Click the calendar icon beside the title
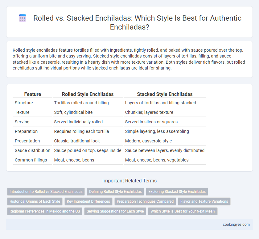Screen dimensions: 259x239 tap(23, 18)
